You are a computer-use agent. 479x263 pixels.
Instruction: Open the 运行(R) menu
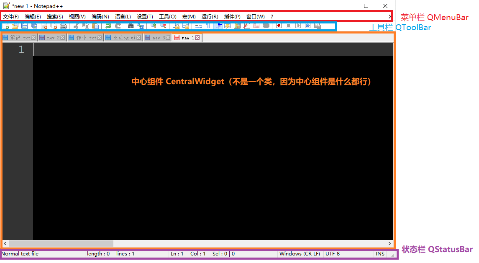[210, 17]
